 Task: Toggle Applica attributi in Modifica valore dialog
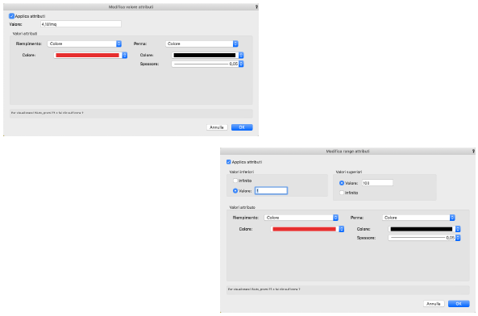coord(11,16)
